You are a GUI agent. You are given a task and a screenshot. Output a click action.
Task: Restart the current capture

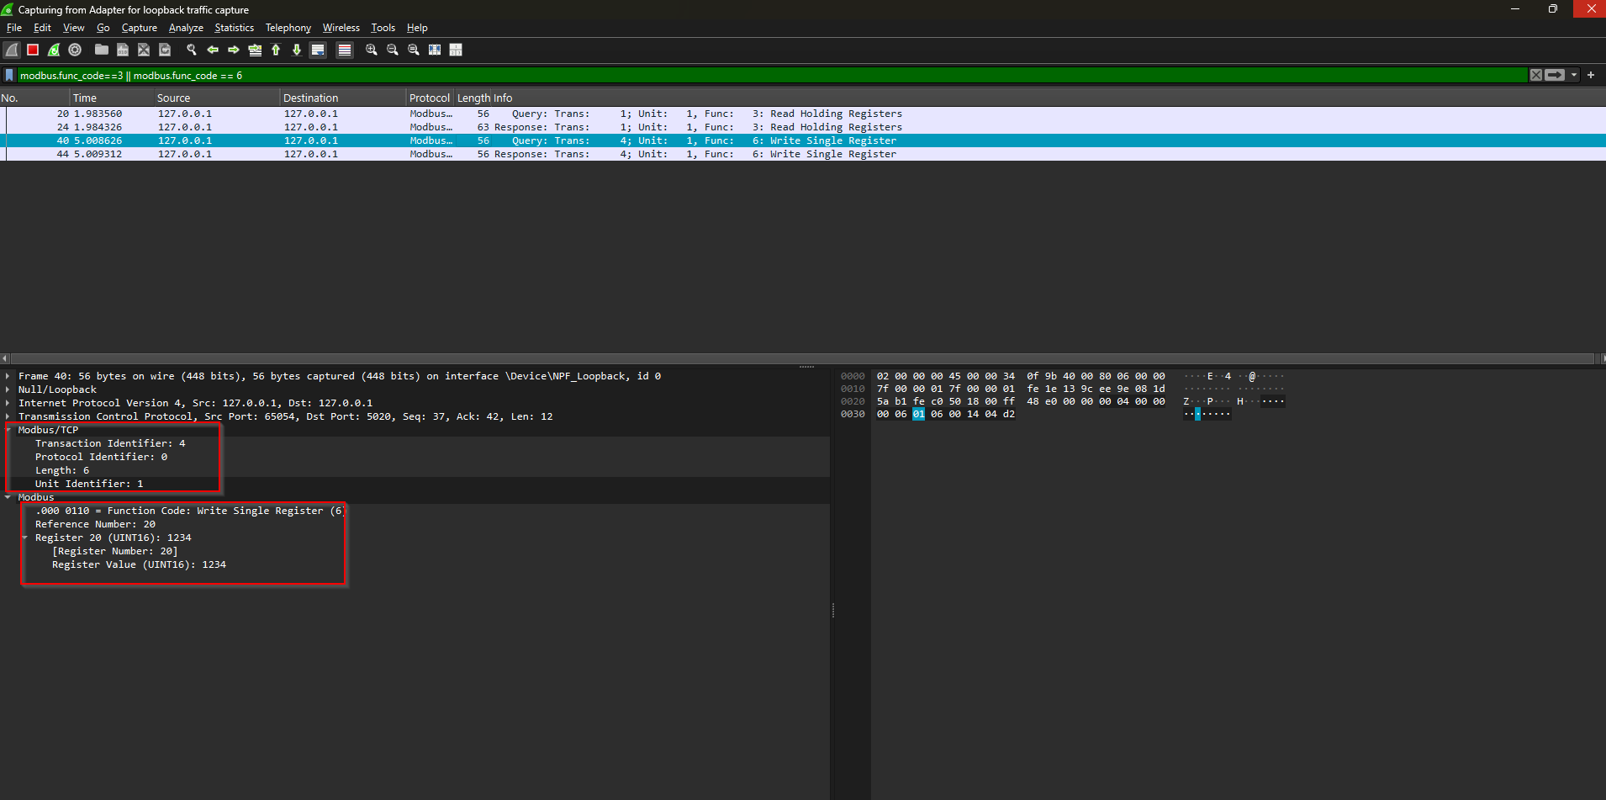pos(54,50)
